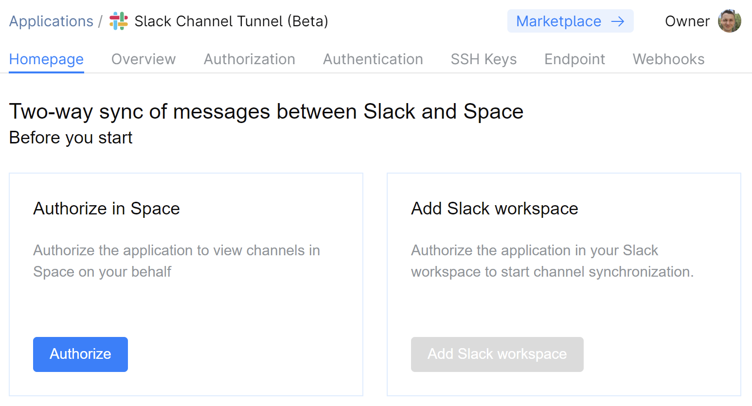Click the arrow icon inside the Marketplace button

(618, 21)
